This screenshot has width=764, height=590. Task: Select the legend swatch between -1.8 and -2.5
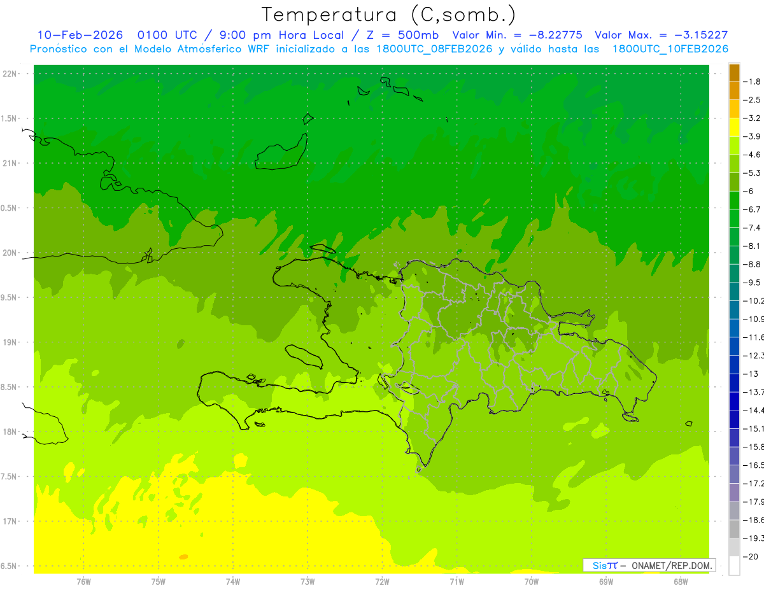(734, 90)
